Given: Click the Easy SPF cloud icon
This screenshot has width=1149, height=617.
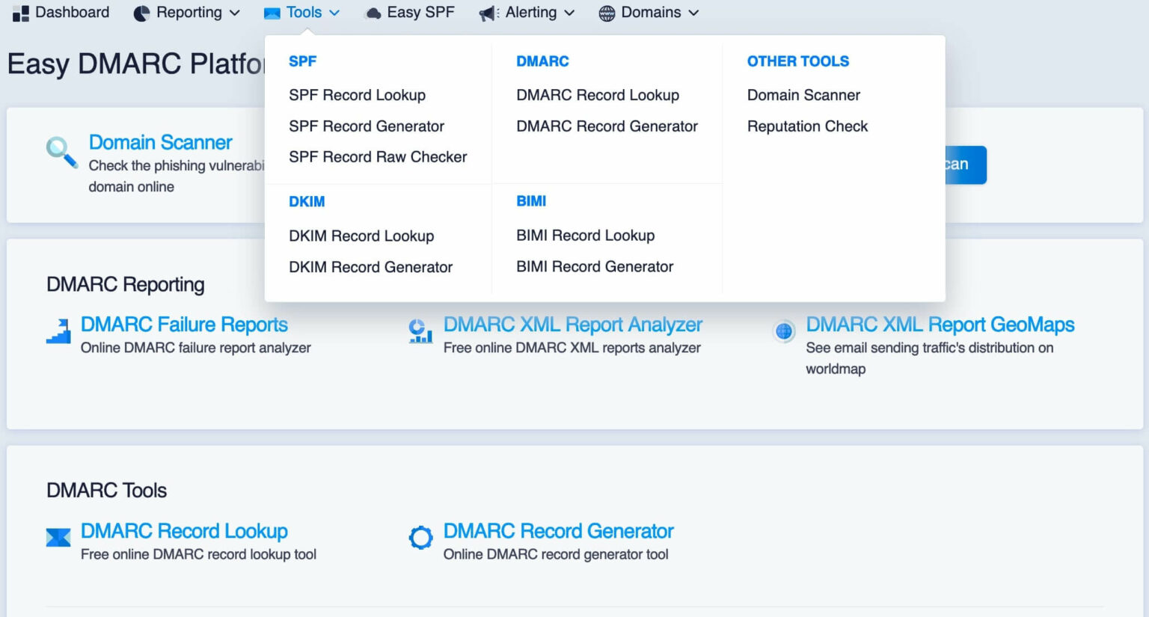Looking at the screenshot, I should click(x=373, y=12).
